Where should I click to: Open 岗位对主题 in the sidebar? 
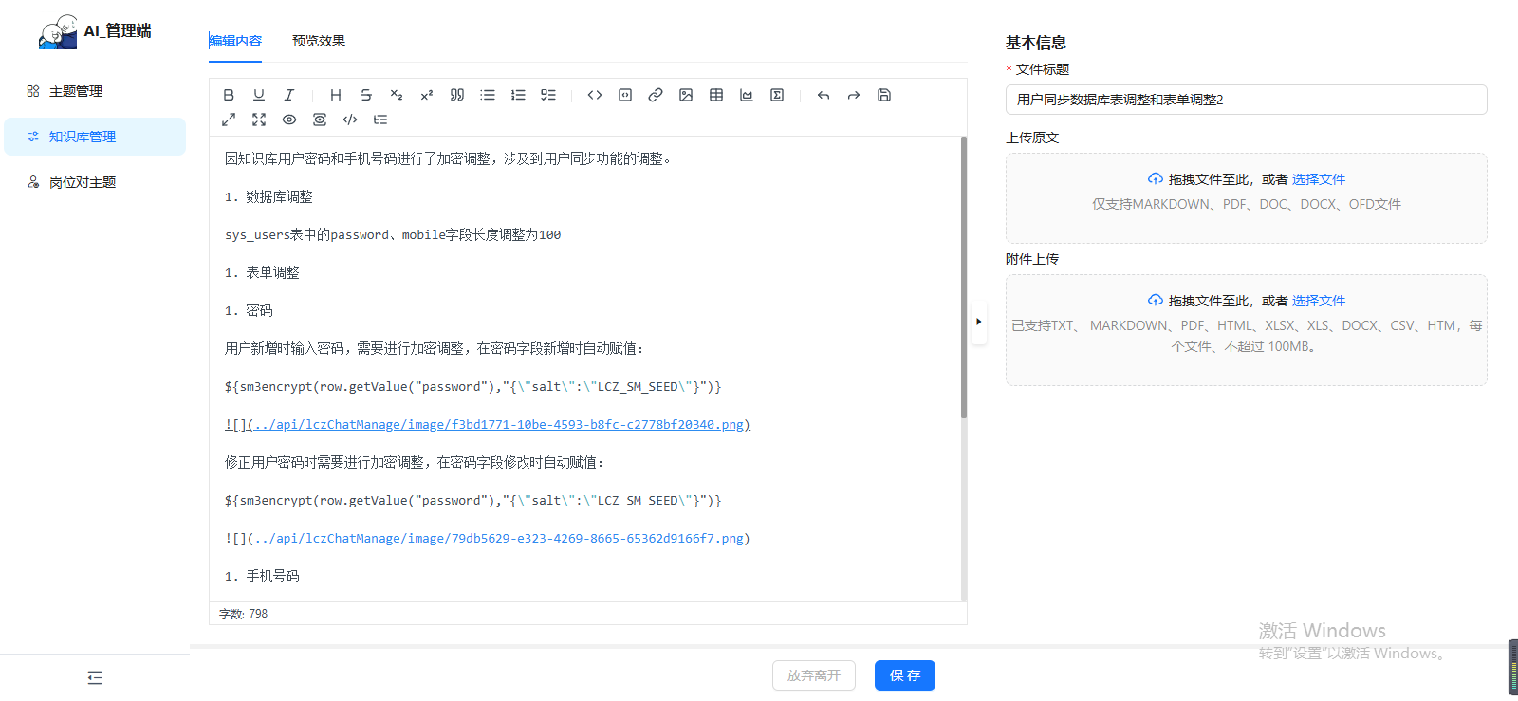tap(83, 182)
